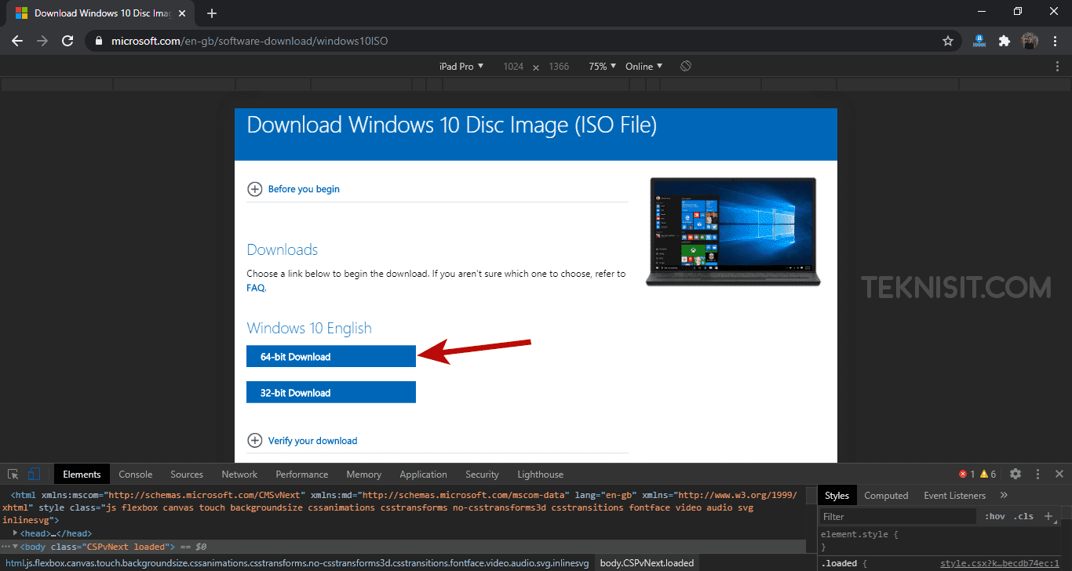The width and height of the screenshot is (1072, 571).
Task: Open DevTools customize three-dot menu
Action: tap(1038, 474)
